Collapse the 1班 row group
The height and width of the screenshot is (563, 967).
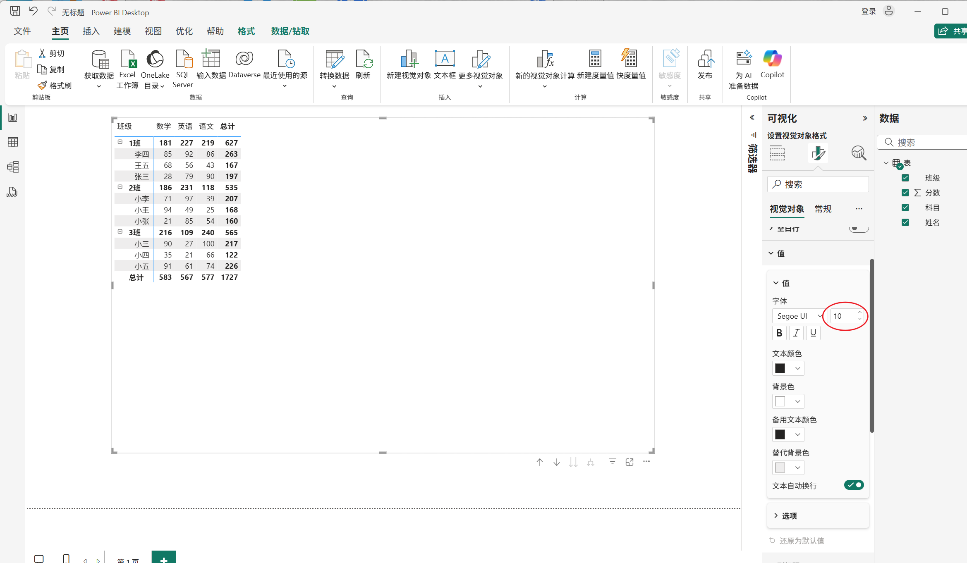(x=120, y=142)
